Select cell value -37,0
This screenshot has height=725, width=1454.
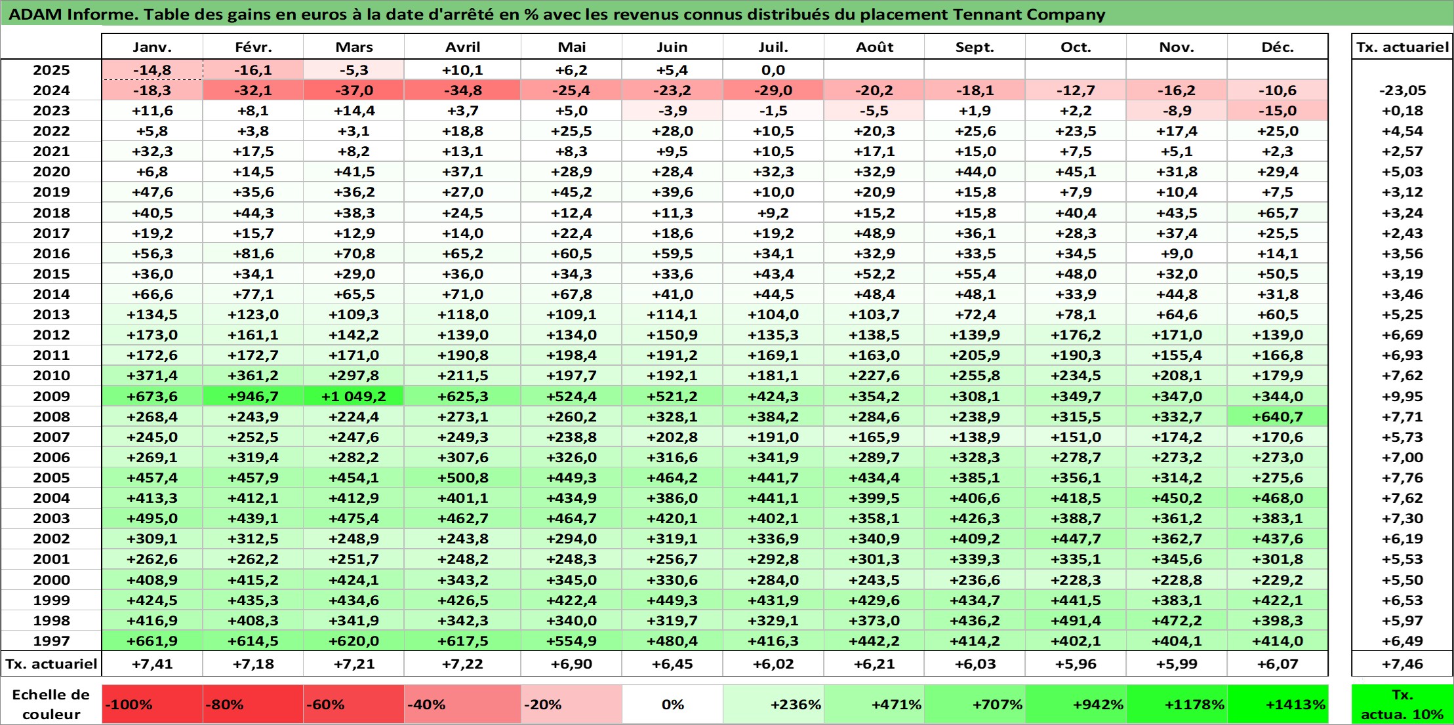click(x=354, y=90)
